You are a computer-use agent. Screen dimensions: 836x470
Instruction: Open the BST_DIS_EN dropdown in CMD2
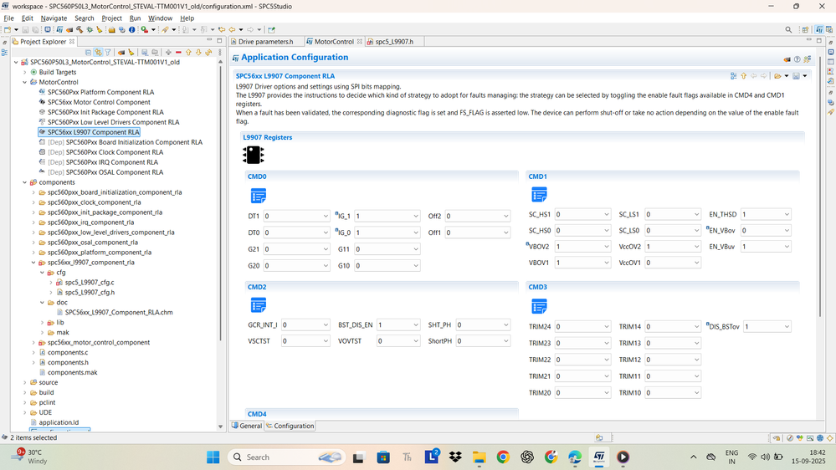[x=398, y=324]
